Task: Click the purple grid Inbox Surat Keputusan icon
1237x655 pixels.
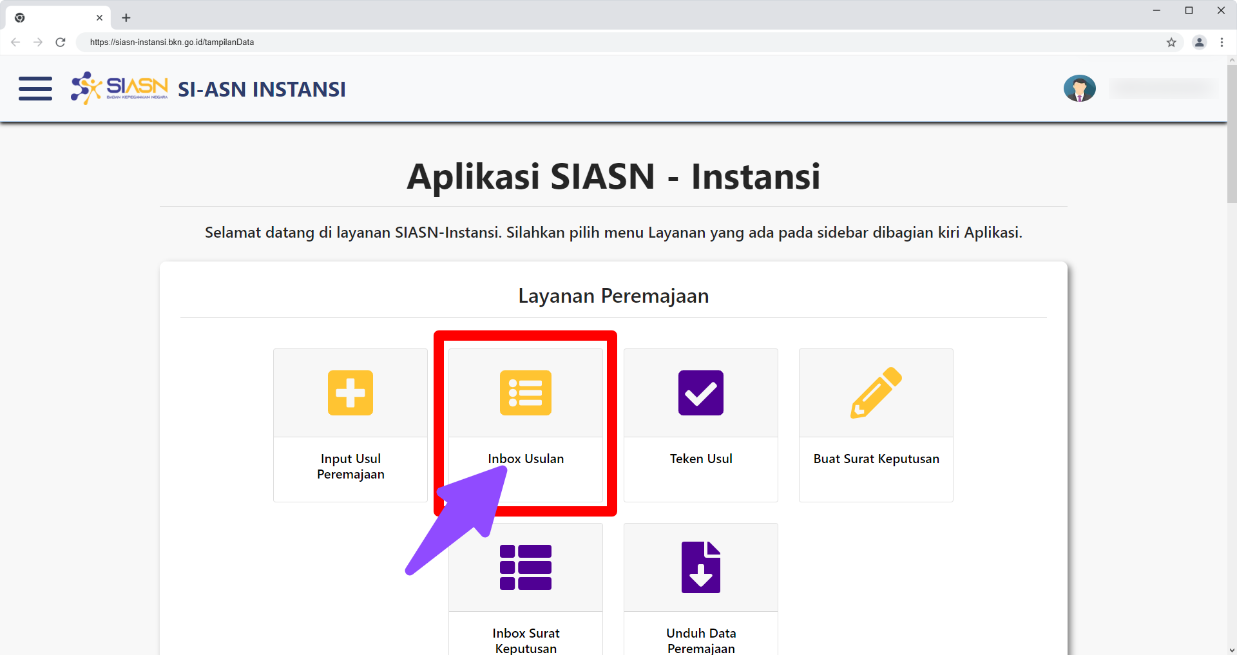Action: (526, 567)
